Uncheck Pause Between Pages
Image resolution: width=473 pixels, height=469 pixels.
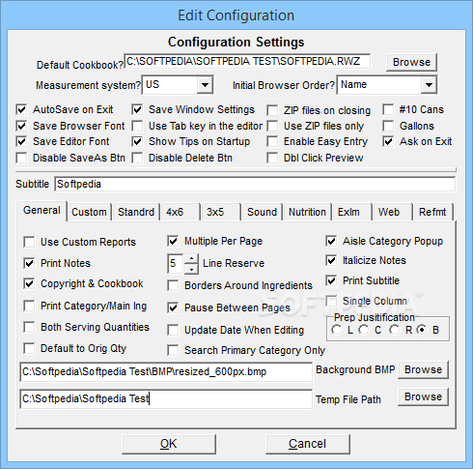[173, 308]
